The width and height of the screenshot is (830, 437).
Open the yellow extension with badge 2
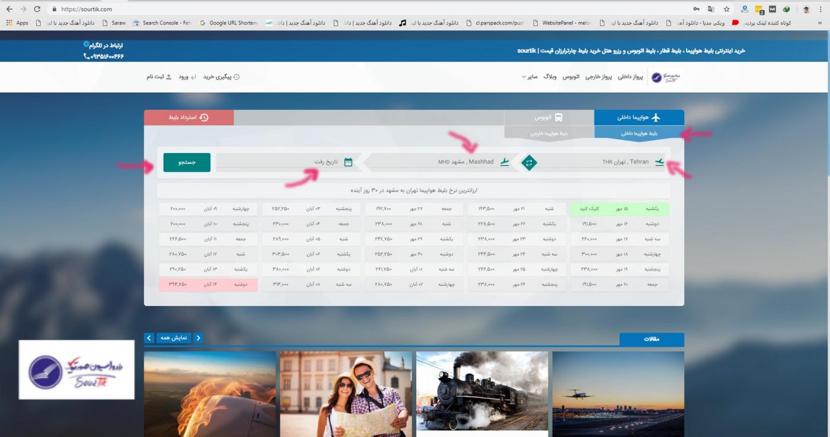coord(759,9)
